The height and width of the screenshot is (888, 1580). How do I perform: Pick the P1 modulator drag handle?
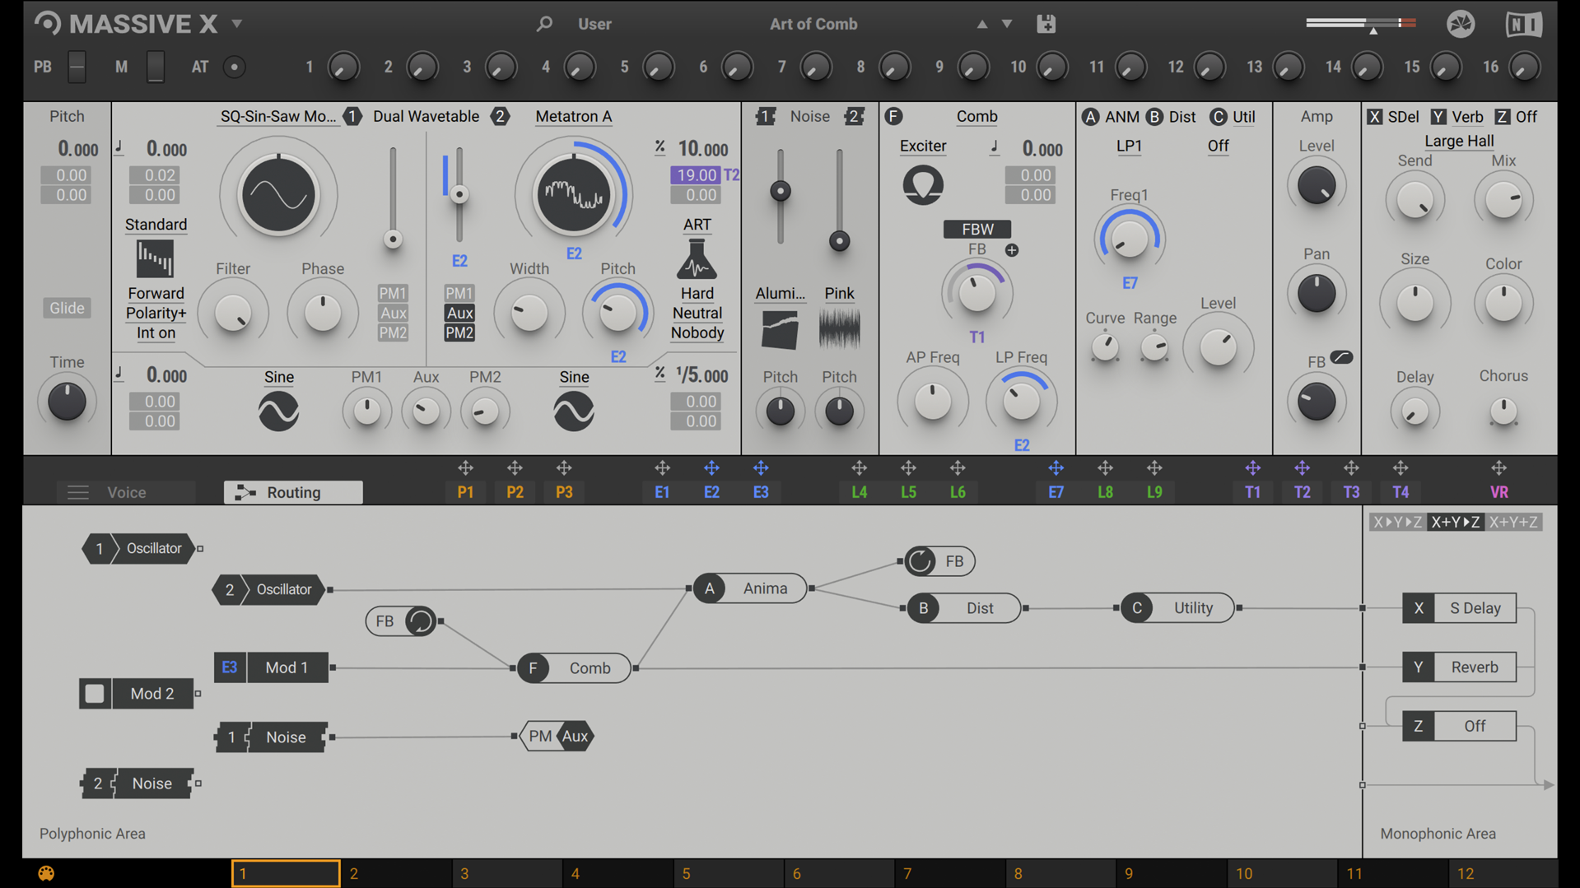465,468
